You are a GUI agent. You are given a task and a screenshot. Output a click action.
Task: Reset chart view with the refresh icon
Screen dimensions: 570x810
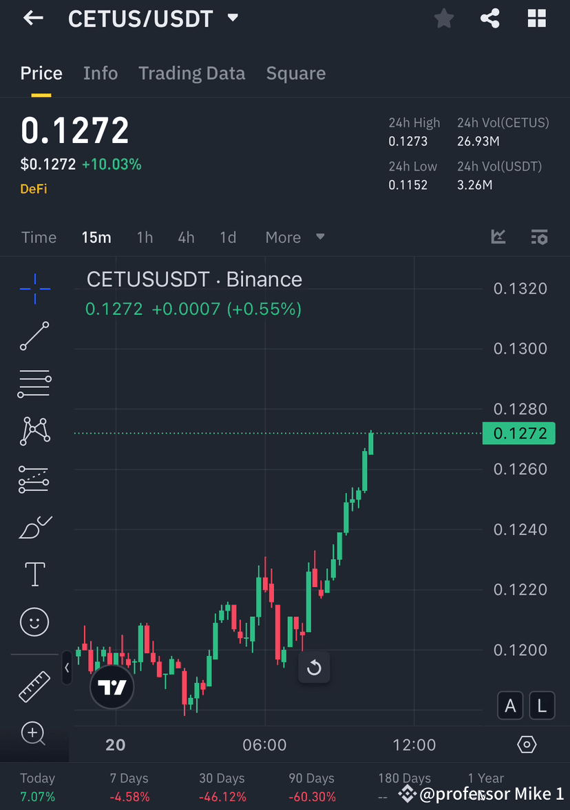[314, 667]
